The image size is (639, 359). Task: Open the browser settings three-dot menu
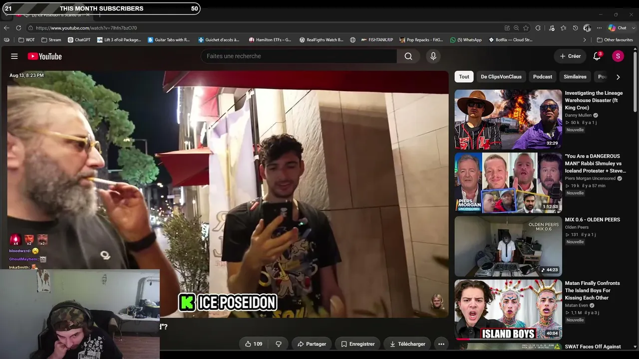coord(599,28)
